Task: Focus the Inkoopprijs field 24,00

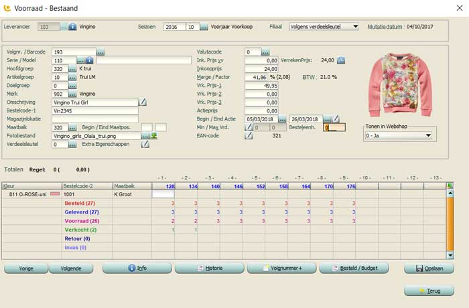Action: [x=261, y=69]
